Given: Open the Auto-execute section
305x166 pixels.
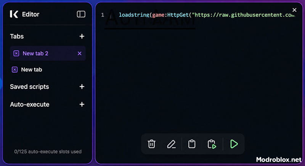Looking at the screenshot, I should click(30, 104).
